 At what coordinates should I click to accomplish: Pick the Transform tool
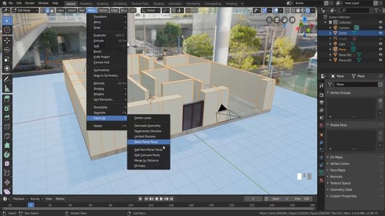[7, 68]
